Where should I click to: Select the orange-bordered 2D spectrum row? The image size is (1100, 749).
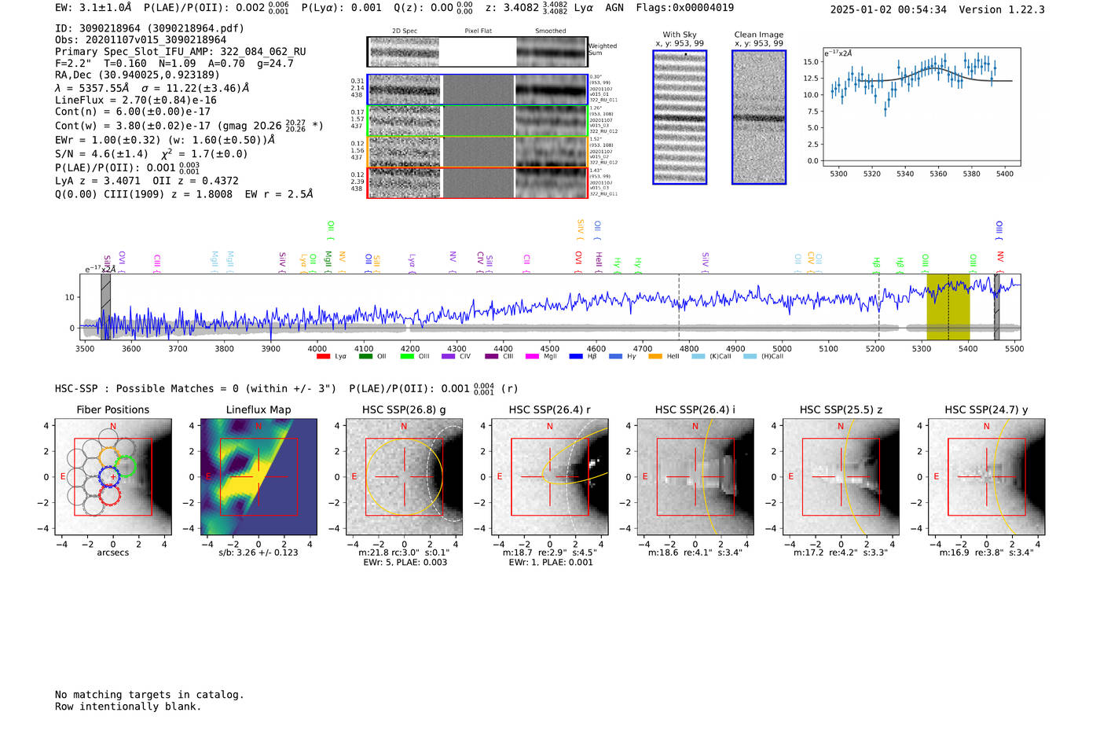click(477, 152)
